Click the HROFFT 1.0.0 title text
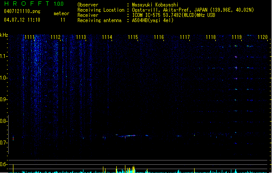This screenshot has width=272, height=173. (34, 3)
